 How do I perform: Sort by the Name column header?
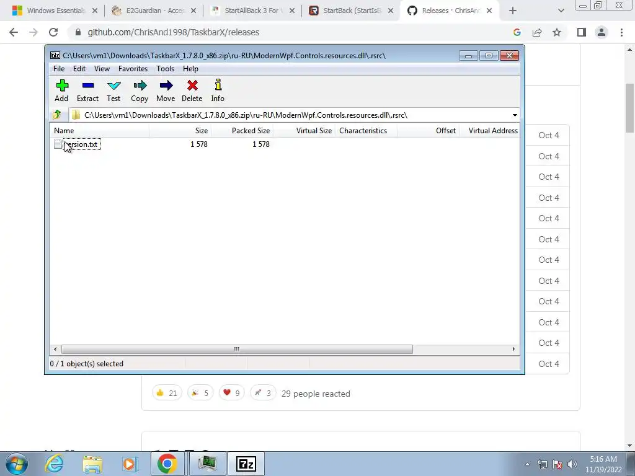pos(99,131)
